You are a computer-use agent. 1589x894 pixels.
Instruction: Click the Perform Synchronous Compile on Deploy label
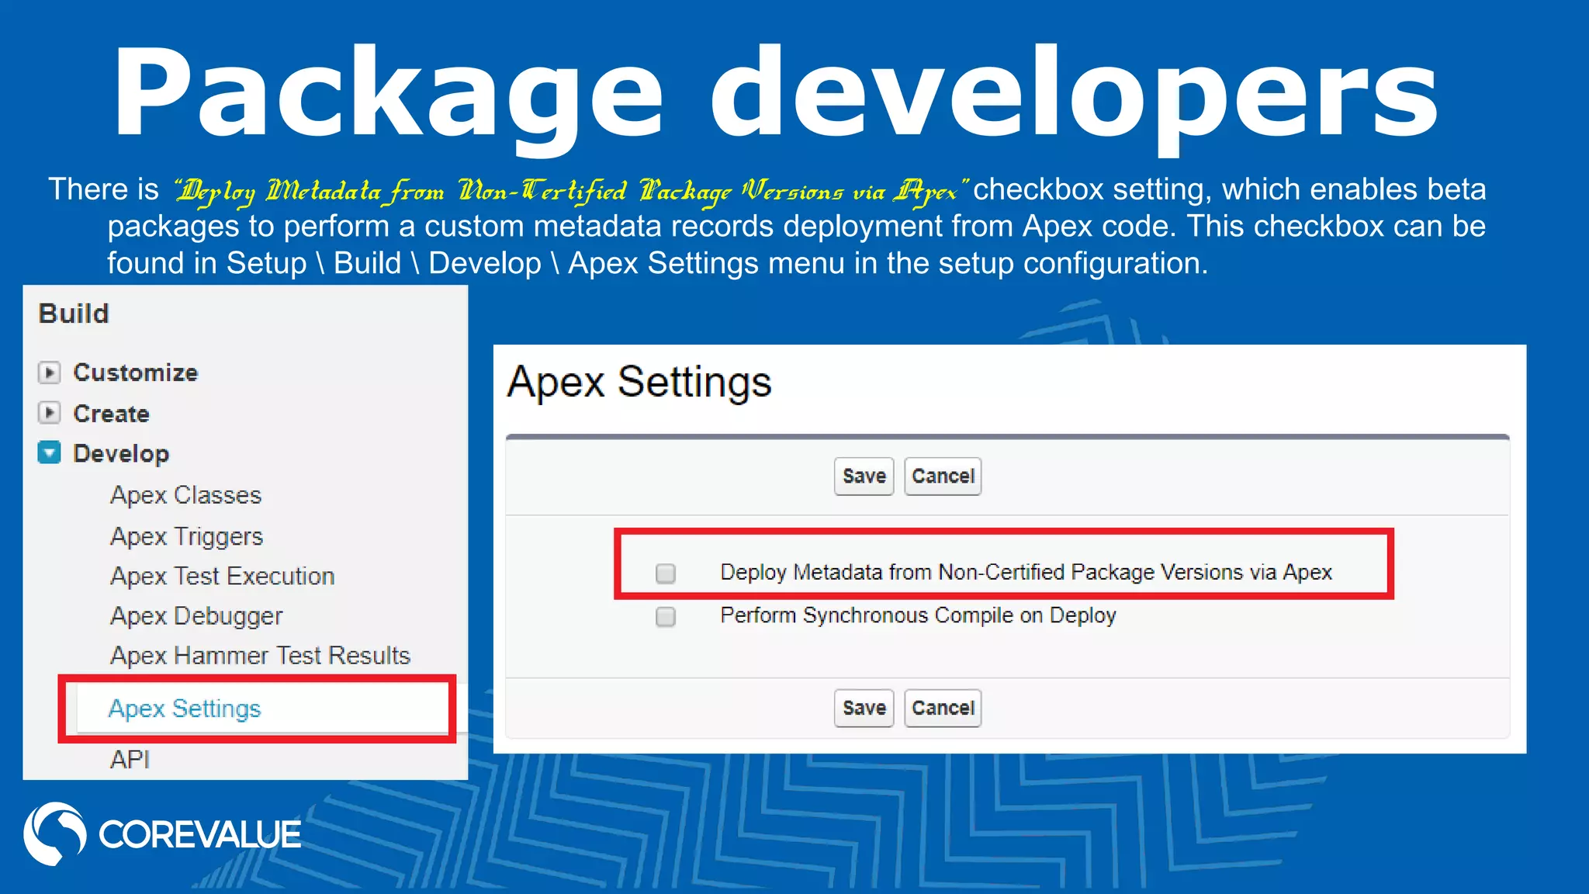coord(918,615)
